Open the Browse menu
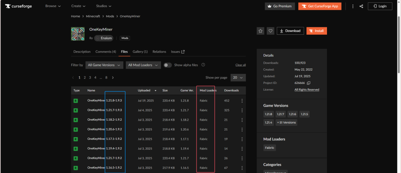Image resolution: width=401 pixels, height=173 pixels. click(53, 6)
